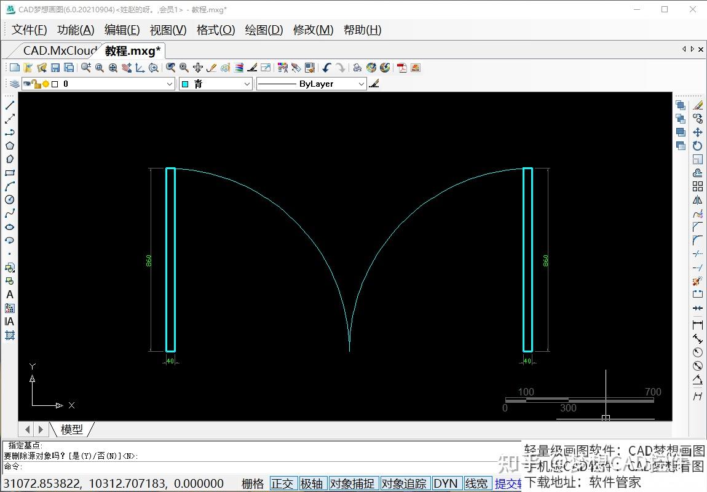Click the cyan color swatch beside 青

coord(185,84)
